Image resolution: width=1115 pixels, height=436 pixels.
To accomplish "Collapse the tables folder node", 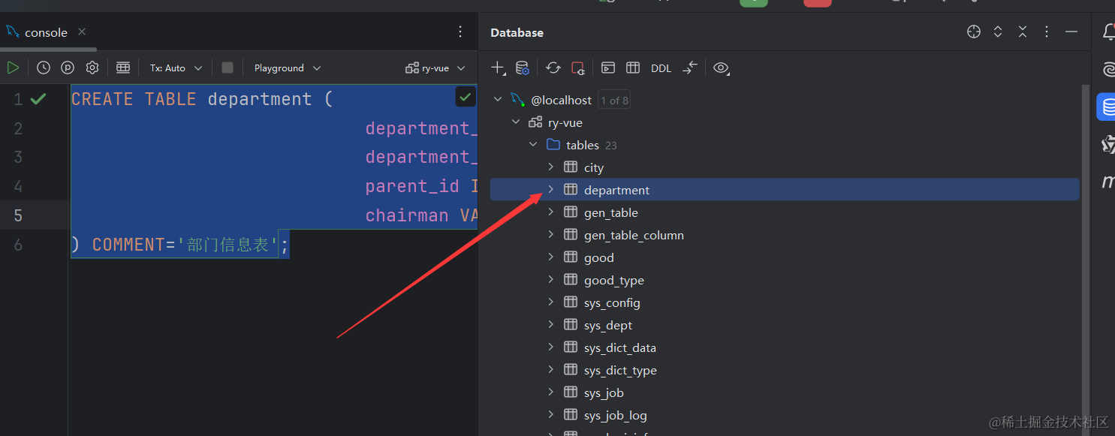I will click(533, 144).
